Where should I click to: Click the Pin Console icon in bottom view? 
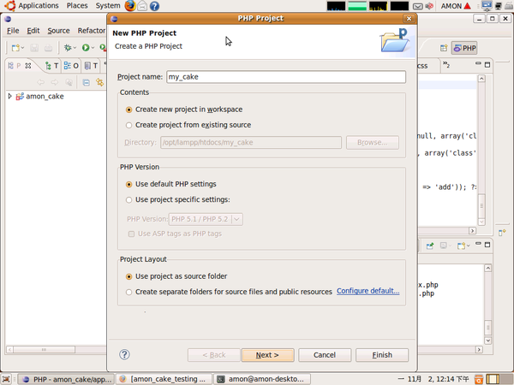(x=430, y=246)
